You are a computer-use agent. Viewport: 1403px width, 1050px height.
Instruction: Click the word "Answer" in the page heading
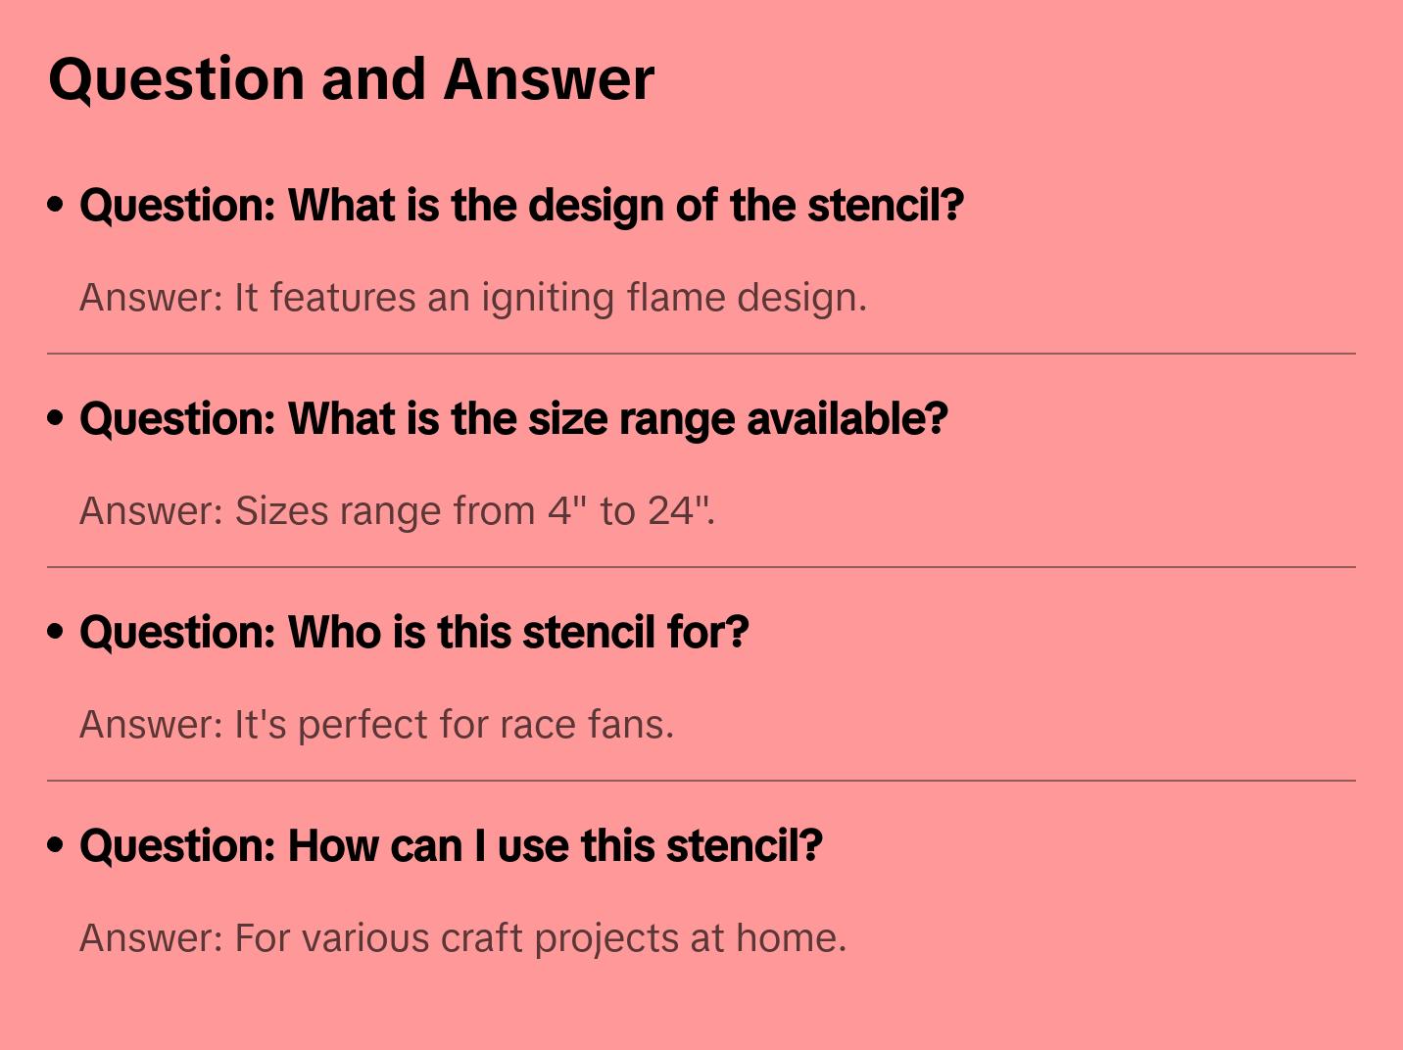coord(549,78)
